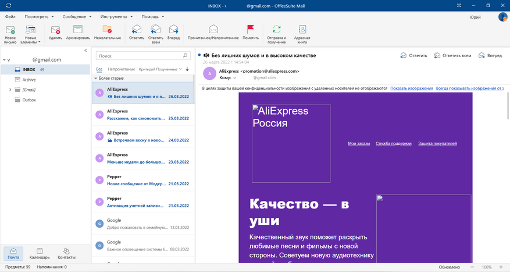This screenshot has height=272, width=510.
Task: Click the reading pane vertical scrollbar
Action: (508, 106)
